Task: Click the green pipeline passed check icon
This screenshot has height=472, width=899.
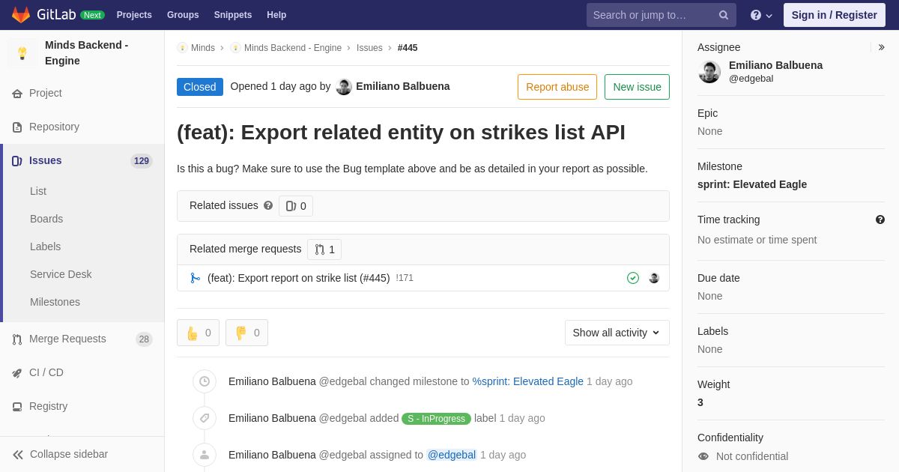Action: tap(633, 278)
